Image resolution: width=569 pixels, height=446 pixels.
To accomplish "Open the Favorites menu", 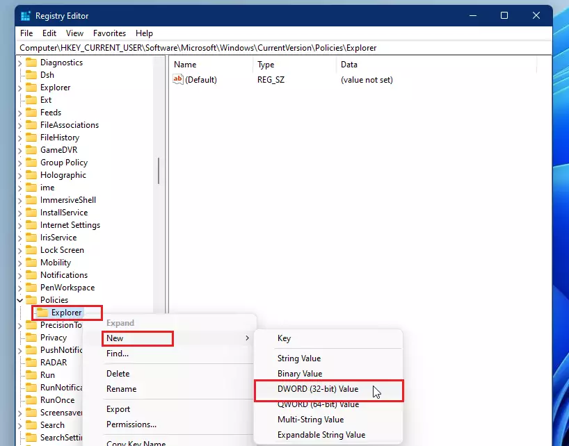I will click(110, 33).
